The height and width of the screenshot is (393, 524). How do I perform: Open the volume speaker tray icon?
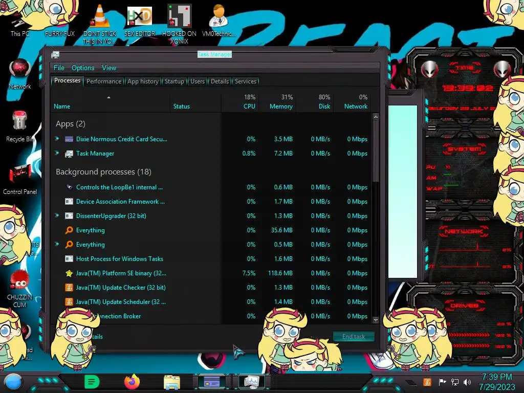467,382
